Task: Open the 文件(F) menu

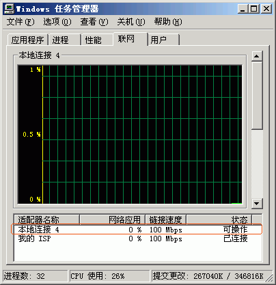Action: (20, 22)
